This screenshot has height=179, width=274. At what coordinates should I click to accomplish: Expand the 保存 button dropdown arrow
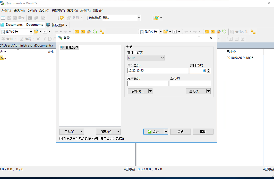point(150,91)
